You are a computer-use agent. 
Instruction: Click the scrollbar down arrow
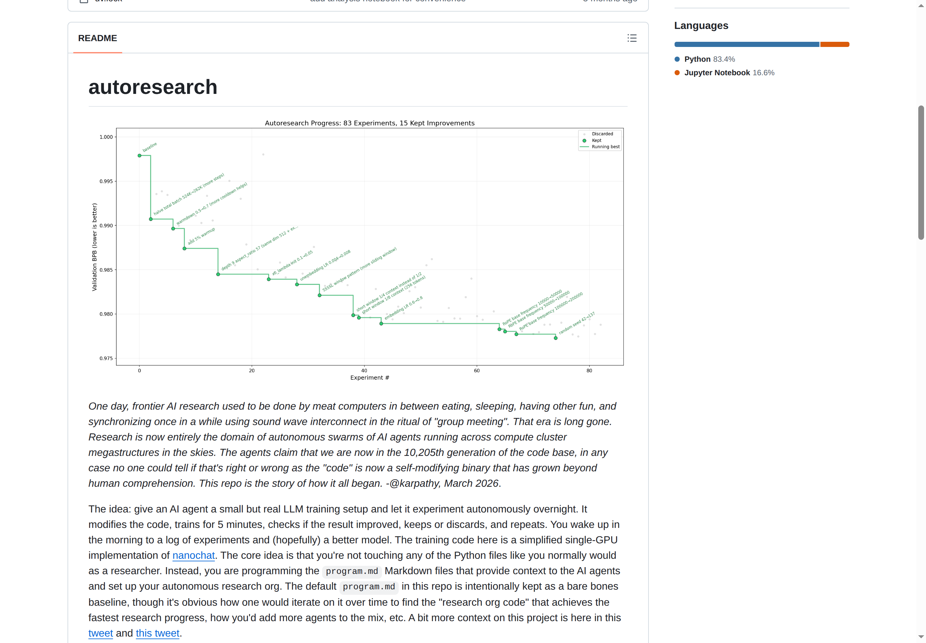coord(921,637)
